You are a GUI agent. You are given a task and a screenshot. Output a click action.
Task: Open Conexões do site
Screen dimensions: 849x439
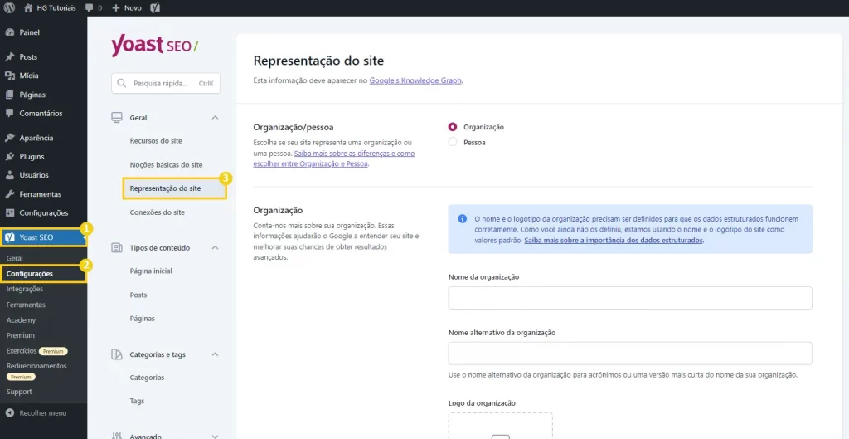point(157,212)
